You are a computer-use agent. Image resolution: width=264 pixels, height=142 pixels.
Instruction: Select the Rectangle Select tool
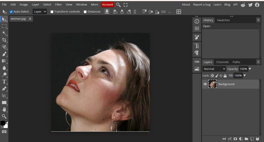point(4,26)
